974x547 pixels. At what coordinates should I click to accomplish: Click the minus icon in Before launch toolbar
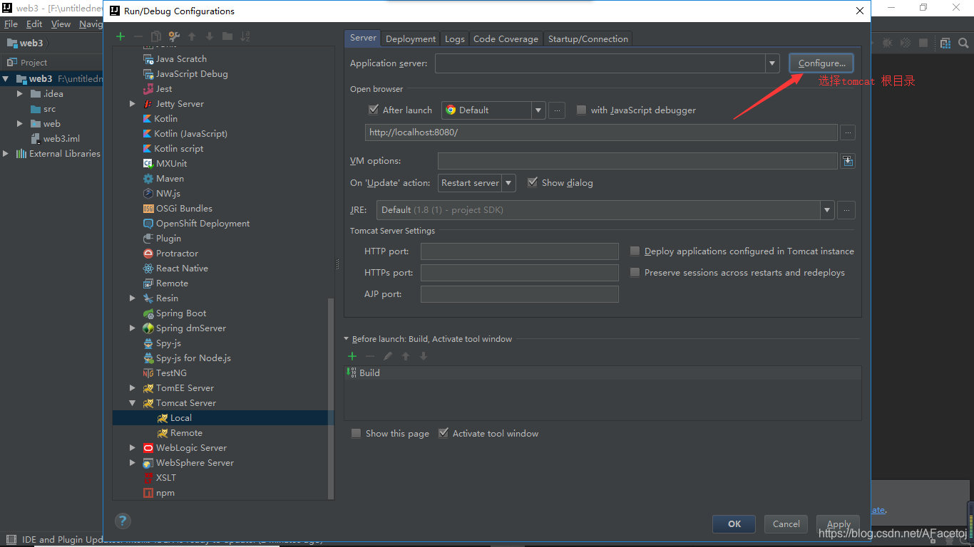(x=370, y=356)
